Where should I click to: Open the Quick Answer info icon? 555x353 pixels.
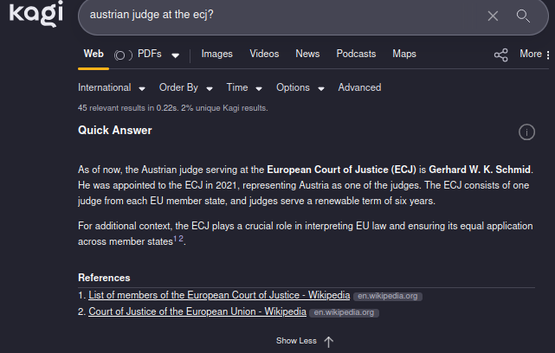[526, 132]
